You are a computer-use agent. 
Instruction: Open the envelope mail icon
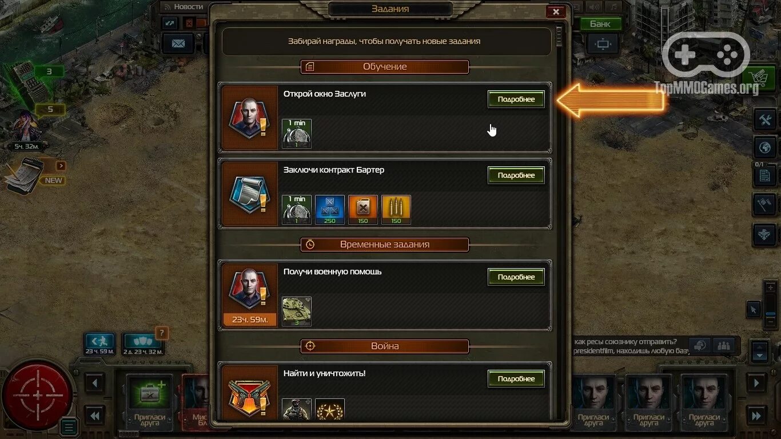pyautogui.click(x=178, y=43)
